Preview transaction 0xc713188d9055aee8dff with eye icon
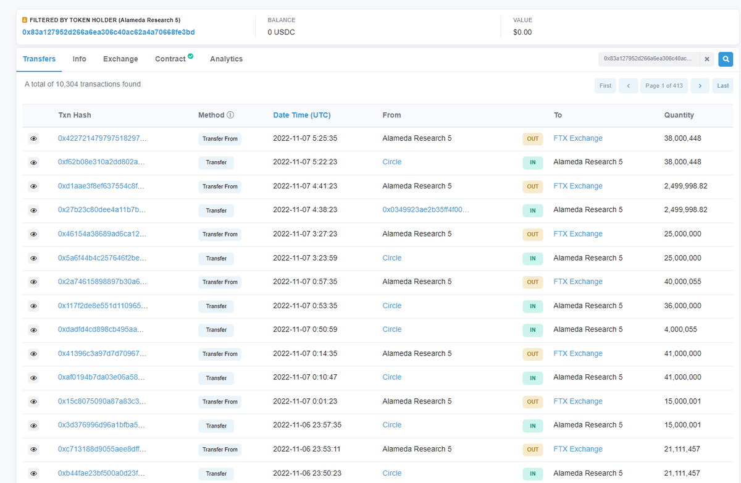 [33, 450]
